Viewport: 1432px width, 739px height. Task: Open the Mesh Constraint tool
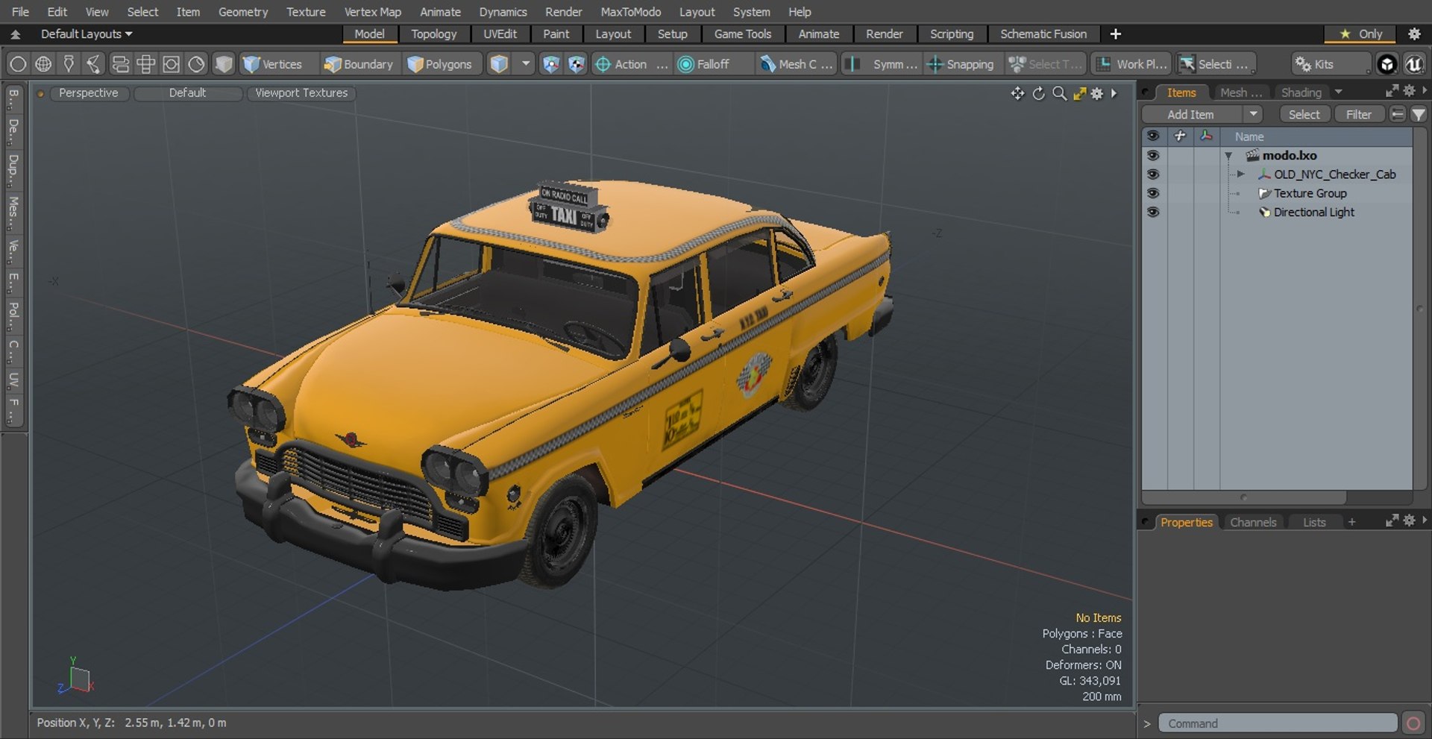[797, 64]
